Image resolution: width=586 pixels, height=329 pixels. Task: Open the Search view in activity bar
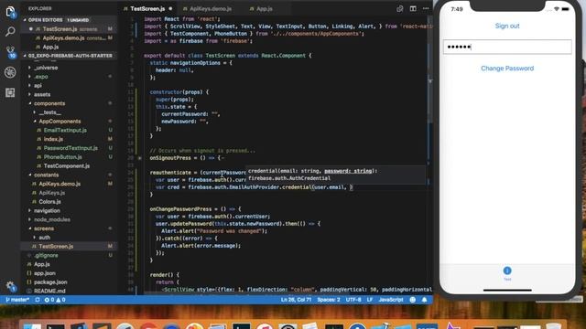pos(10,32)
